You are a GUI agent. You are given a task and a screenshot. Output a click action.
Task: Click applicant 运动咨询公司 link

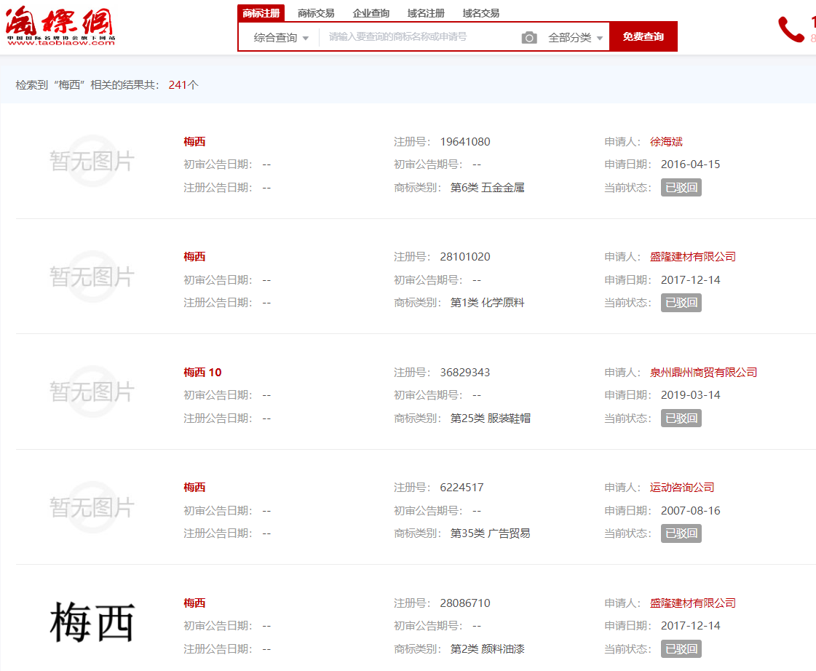[682, 488]
